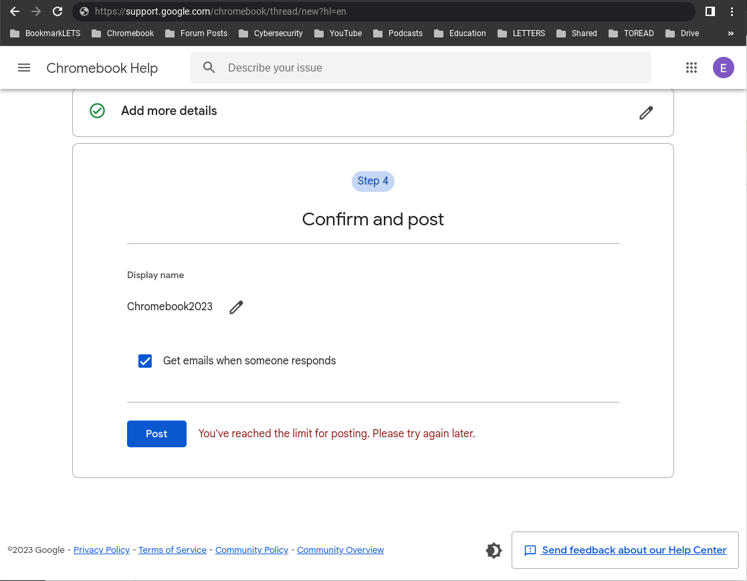The height and width of the screenshot is (581, 747).
Task: Edit display name Chromebook2023 pencil icon
Action: coord(236,307)
